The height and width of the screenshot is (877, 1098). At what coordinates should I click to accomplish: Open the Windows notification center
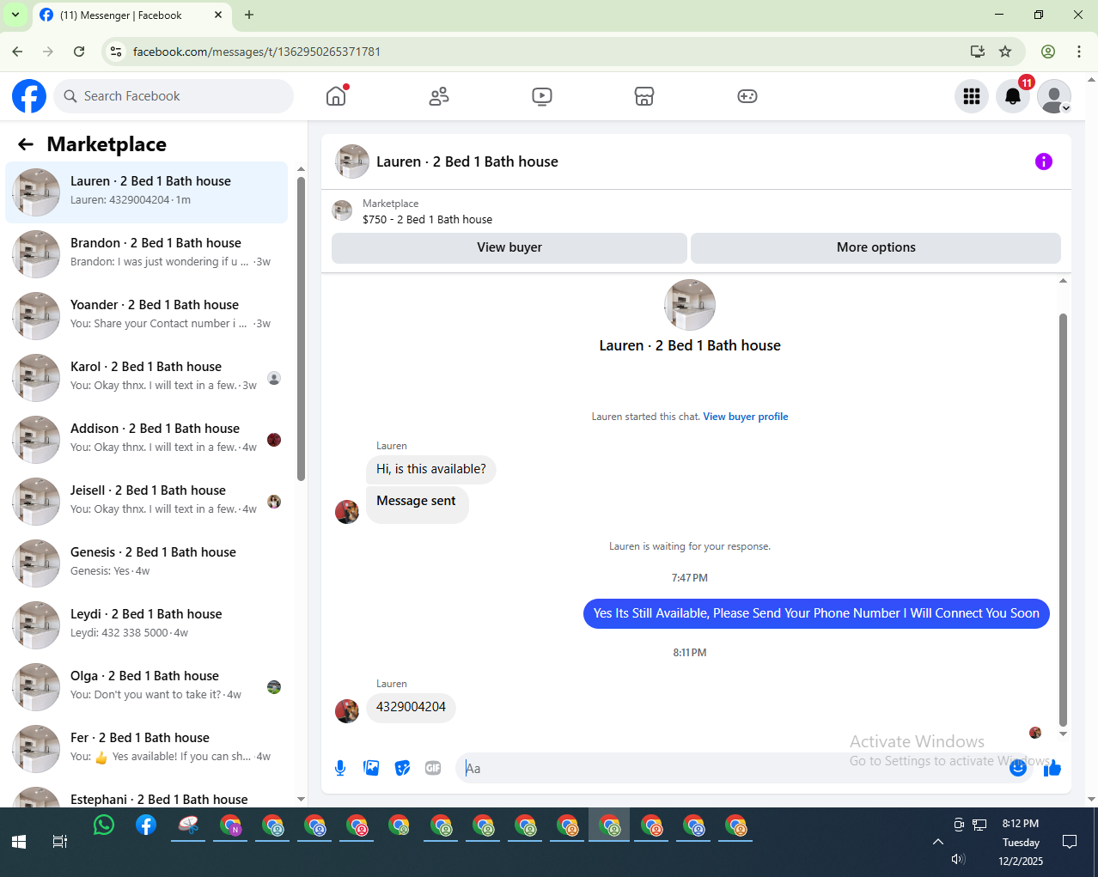coord(1070,842)
